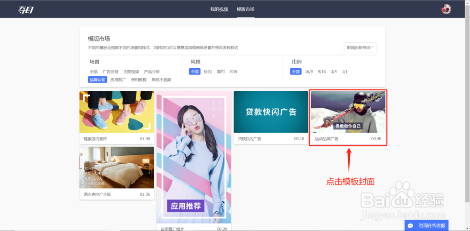
Task: Choose the 简约 style filter
Action: point(220,72)
